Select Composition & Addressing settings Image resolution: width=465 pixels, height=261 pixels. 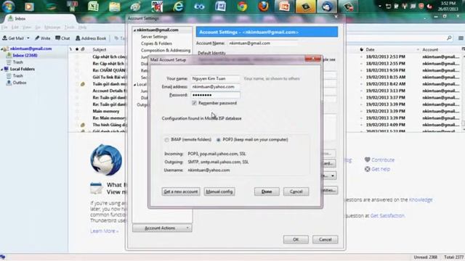tap(166, 50)
